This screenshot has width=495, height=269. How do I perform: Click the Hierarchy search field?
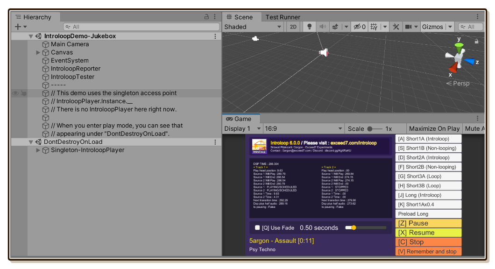[141, 27]
